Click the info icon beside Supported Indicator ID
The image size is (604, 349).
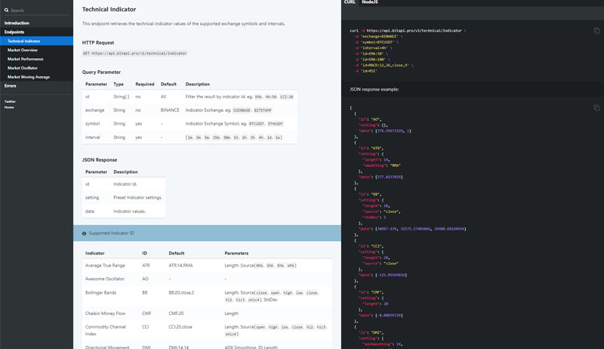pyautogui.click(x=84, y=233)
